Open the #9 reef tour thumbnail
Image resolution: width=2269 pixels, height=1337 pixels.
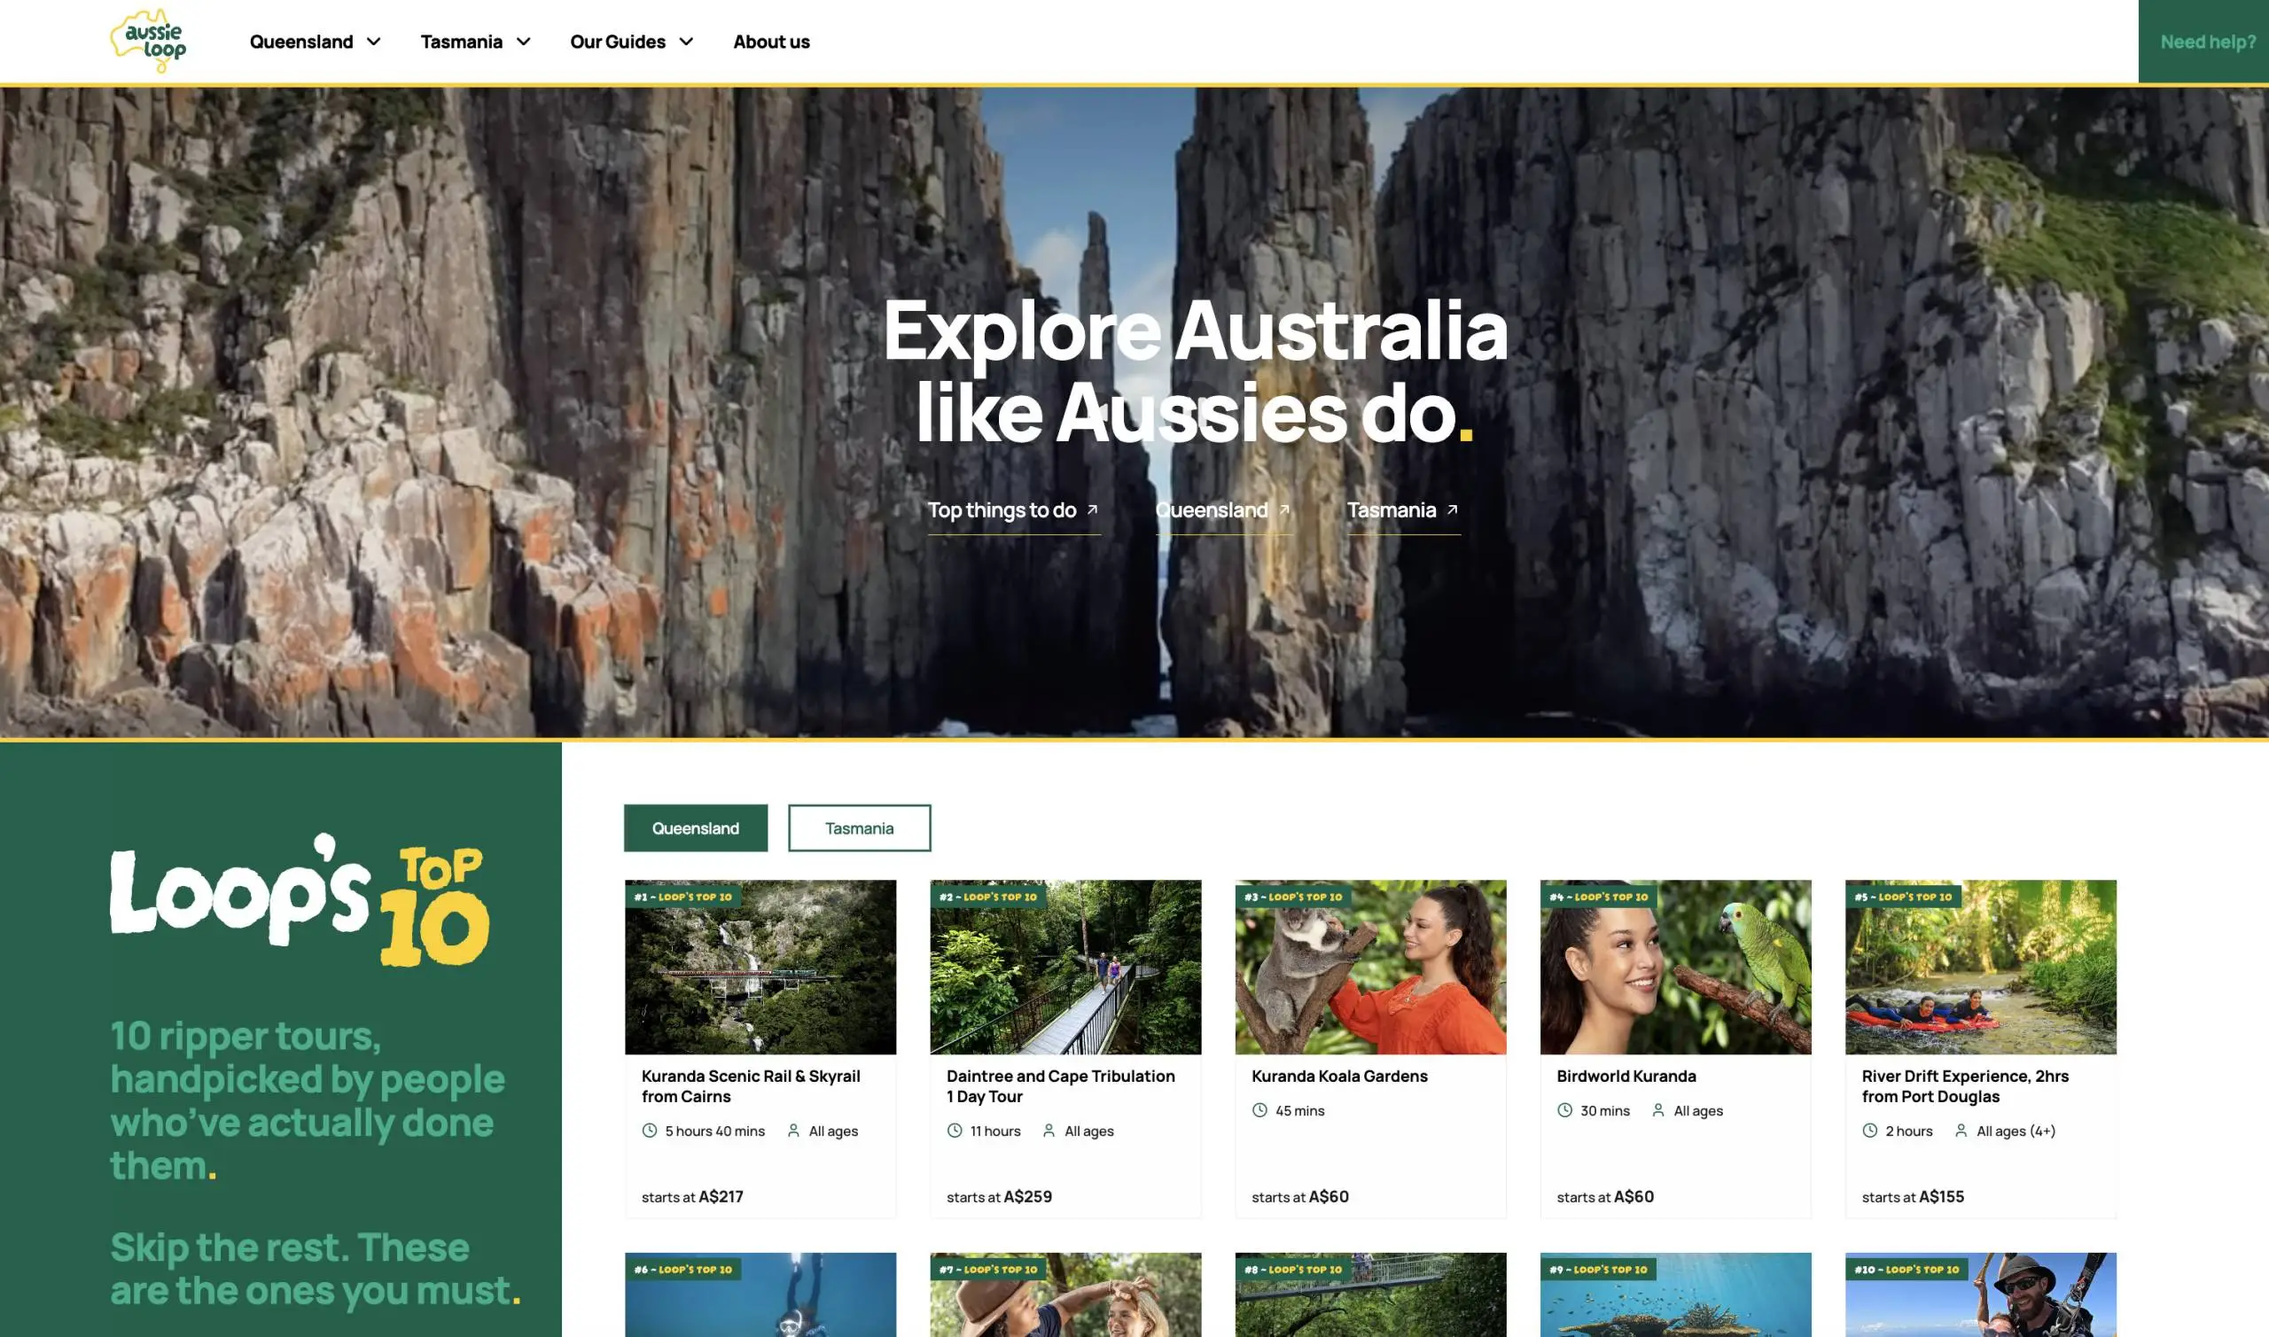1676,1294
